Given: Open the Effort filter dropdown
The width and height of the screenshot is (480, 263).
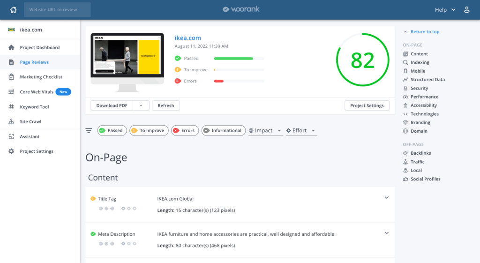Looking at the screenshot, I should [x=301, y=131].
